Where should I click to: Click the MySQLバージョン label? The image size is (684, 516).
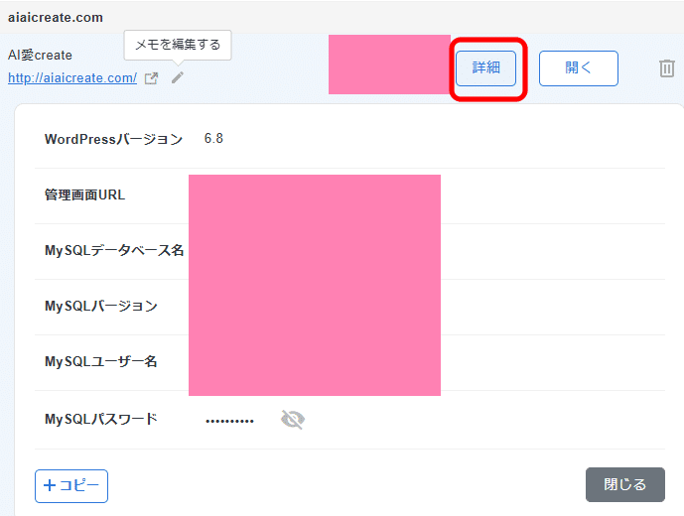pyautogui.click(x=101, y=306)
